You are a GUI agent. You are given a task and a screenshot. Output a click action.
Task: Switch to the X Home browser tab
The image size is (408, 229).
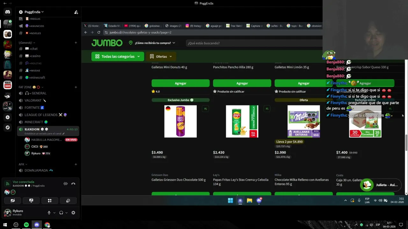[x=91, y=26]
